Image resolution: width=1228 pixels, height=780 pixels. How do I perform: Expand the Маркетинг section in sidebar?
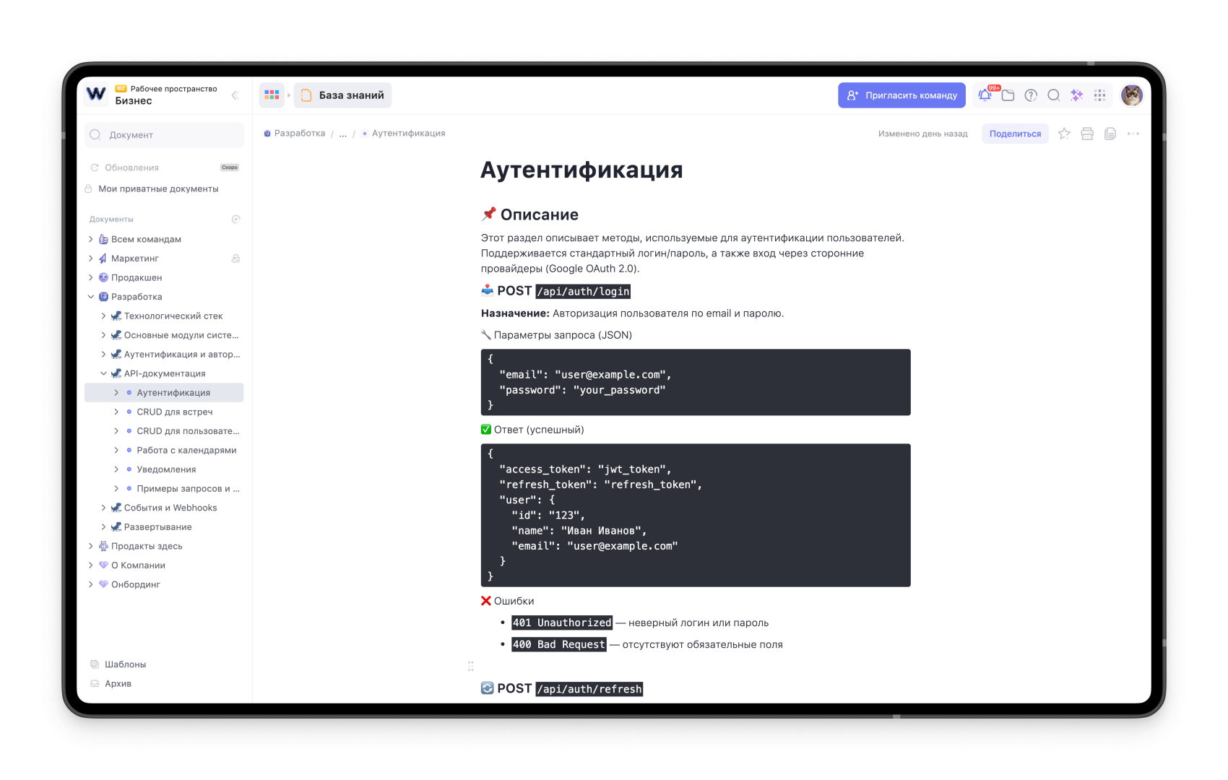point(90,258)
